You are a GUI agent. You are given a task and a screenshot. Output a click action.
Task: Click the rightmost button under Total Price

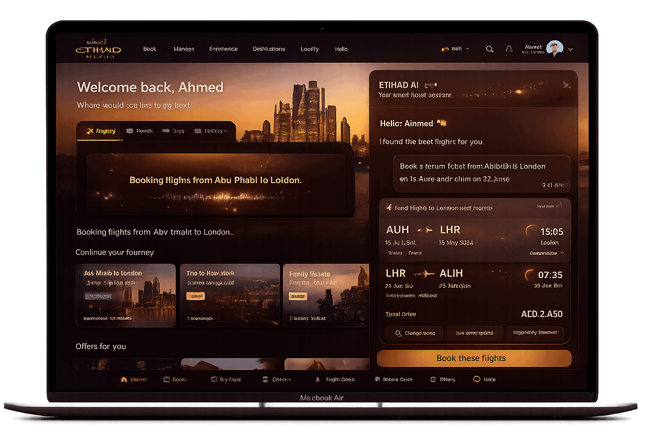tap(535, 333)
